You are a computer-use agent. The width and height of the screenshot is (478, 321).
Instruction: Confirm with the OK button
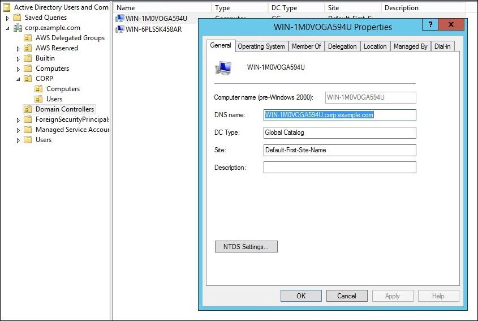(301, 296)
